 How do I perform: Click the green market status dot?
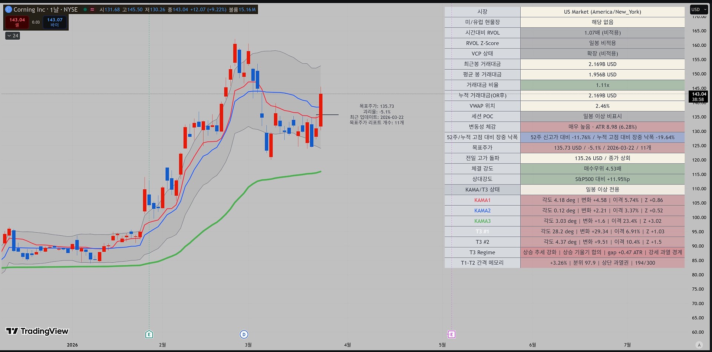point(85,10)
